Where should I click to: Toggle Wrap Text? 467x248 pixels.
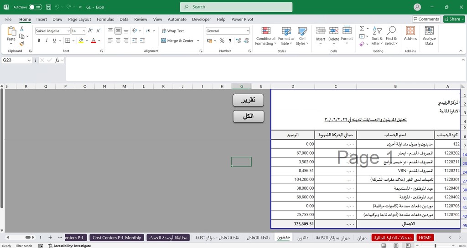[173, 31]
